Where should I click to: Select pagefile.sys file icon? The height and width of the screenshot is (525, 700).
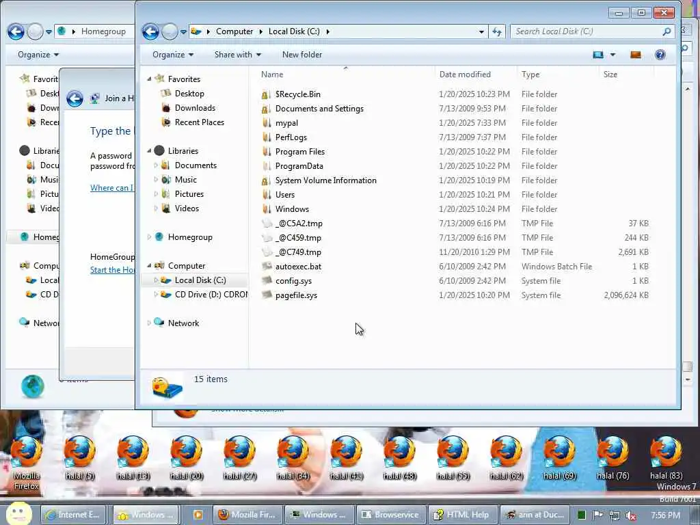(267, 295)
